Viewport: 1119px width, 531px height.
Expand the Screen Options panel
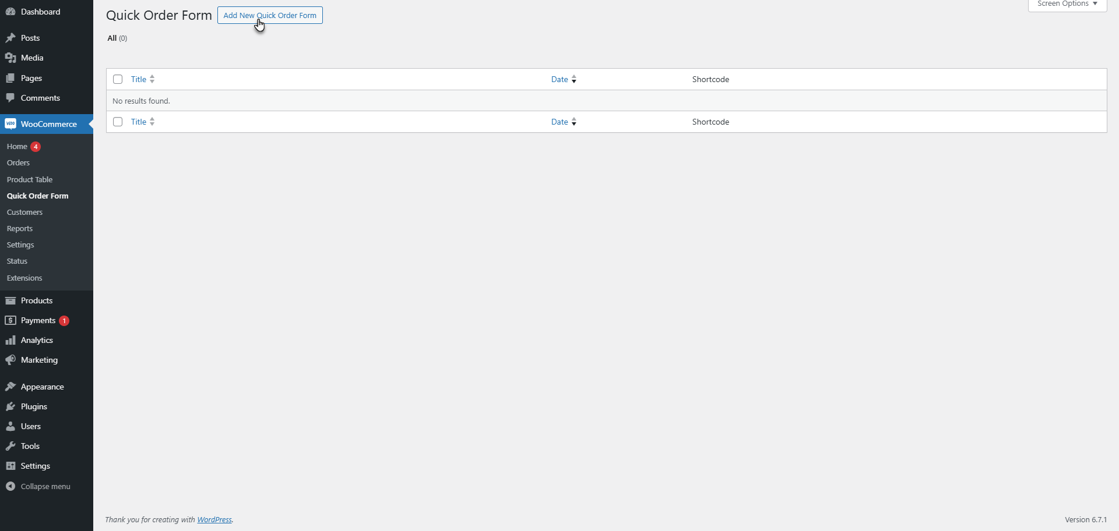[1067, 4]
